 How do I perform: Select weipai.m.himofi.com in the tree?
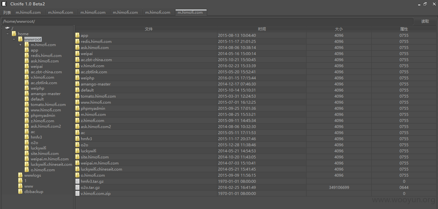point(50,159)
